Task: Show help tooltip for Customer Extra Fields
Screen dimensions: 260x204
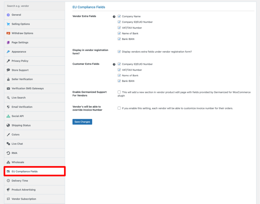Action: [114, 64]
